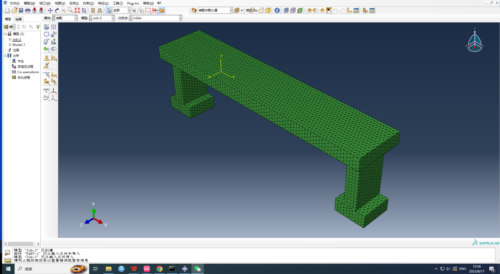Auto-fit the view to the viewport
Viewport: 500px width, 274px height.
(77, 11)
